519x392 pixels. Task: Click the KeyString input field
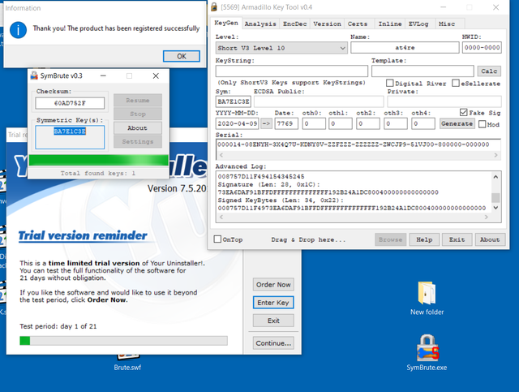(x=292, y=71)
